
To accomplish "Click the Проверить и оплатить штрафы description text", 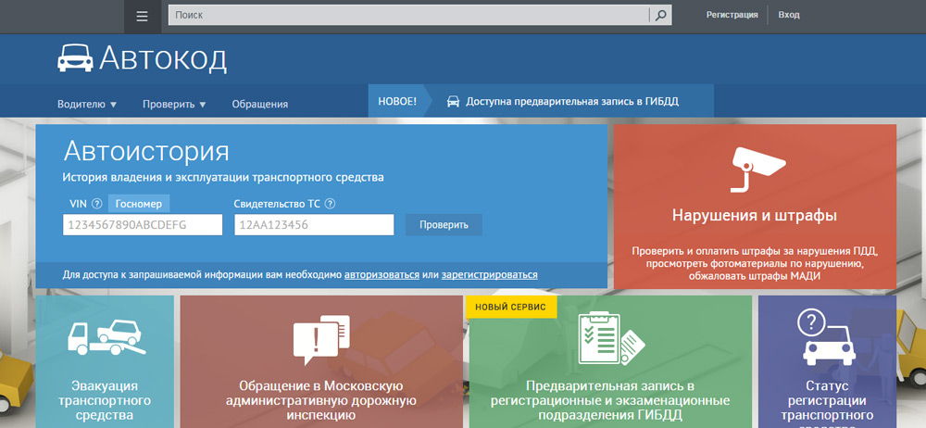I will [755, 264].
